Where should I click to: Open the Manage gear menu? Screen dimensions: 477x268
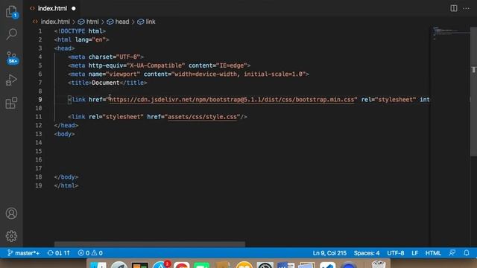click(11, 236)
